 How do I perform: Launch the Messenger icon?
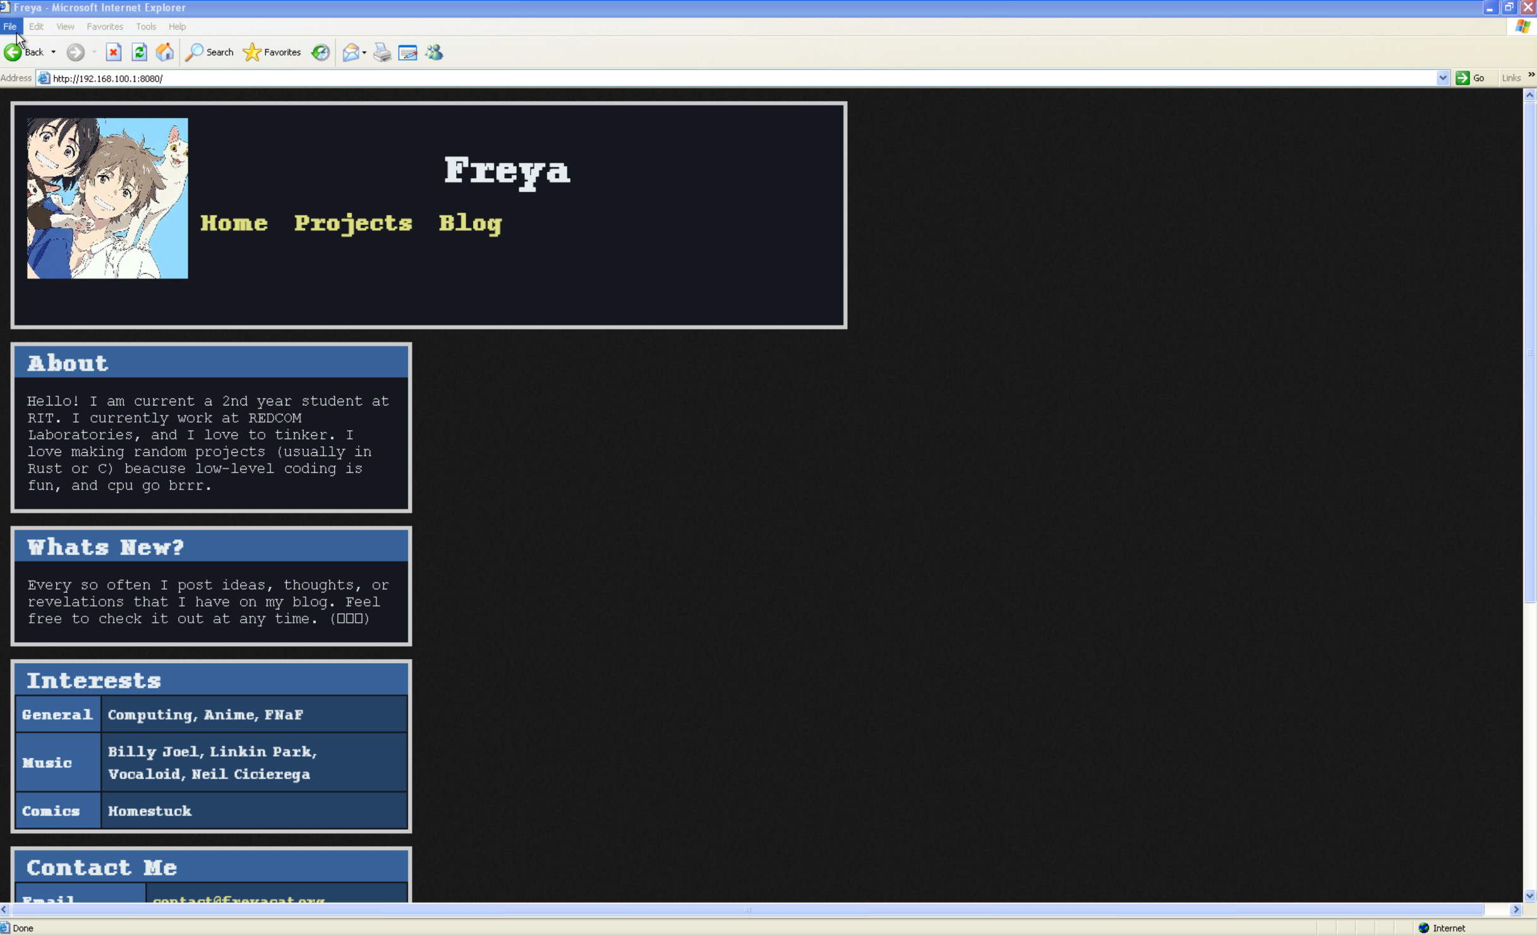435,52
